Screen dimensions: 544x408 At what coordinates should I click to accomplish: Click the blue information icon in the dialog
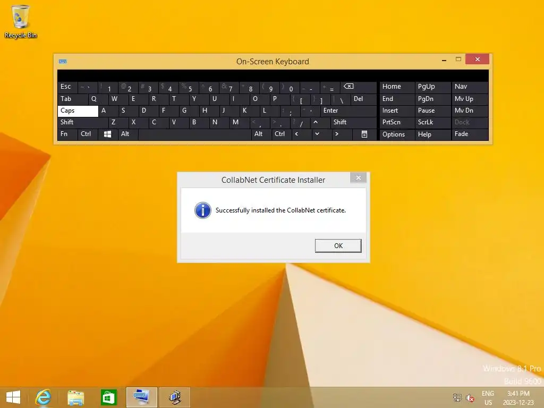[x=203, y=210]
